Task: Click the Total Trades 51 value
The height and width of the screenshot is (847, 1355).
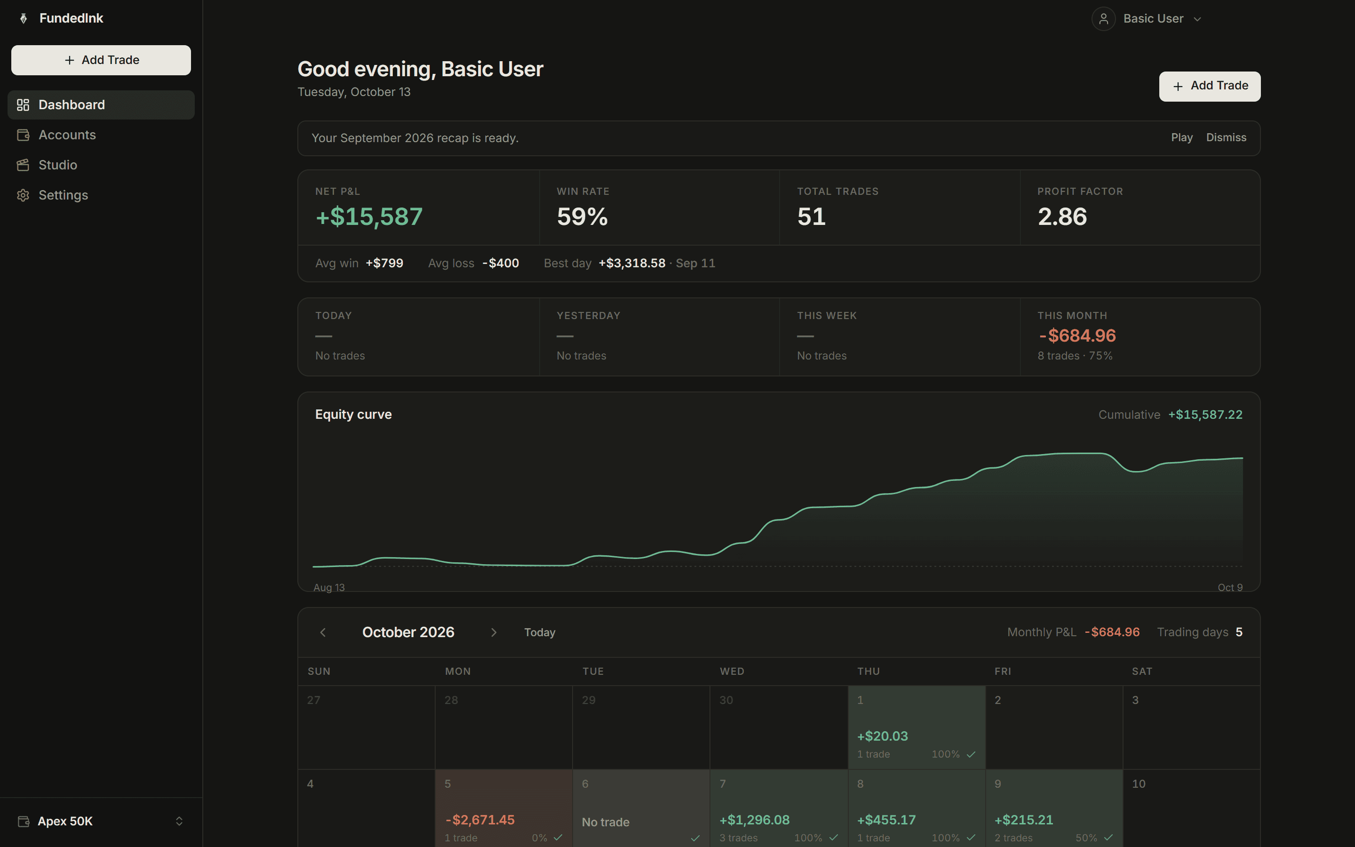Action: click(x=811, y=217)
